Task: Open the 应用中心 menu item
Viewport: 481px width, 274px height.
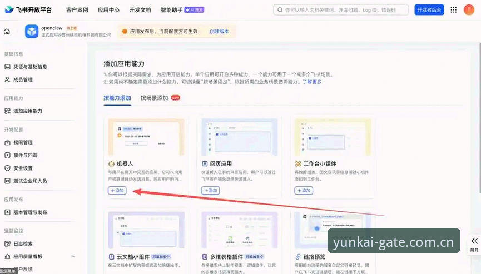Action: tap(108, 10)
